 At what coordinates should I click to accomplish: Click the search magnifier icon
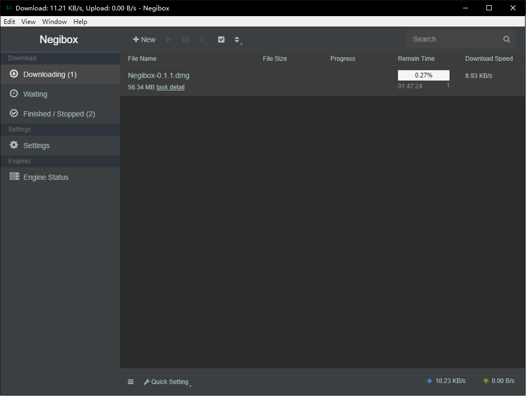tap(507, 39)
